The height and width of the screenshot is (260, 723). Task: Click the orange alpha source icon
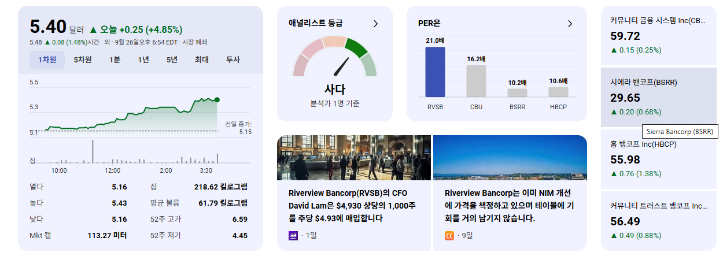449,235
